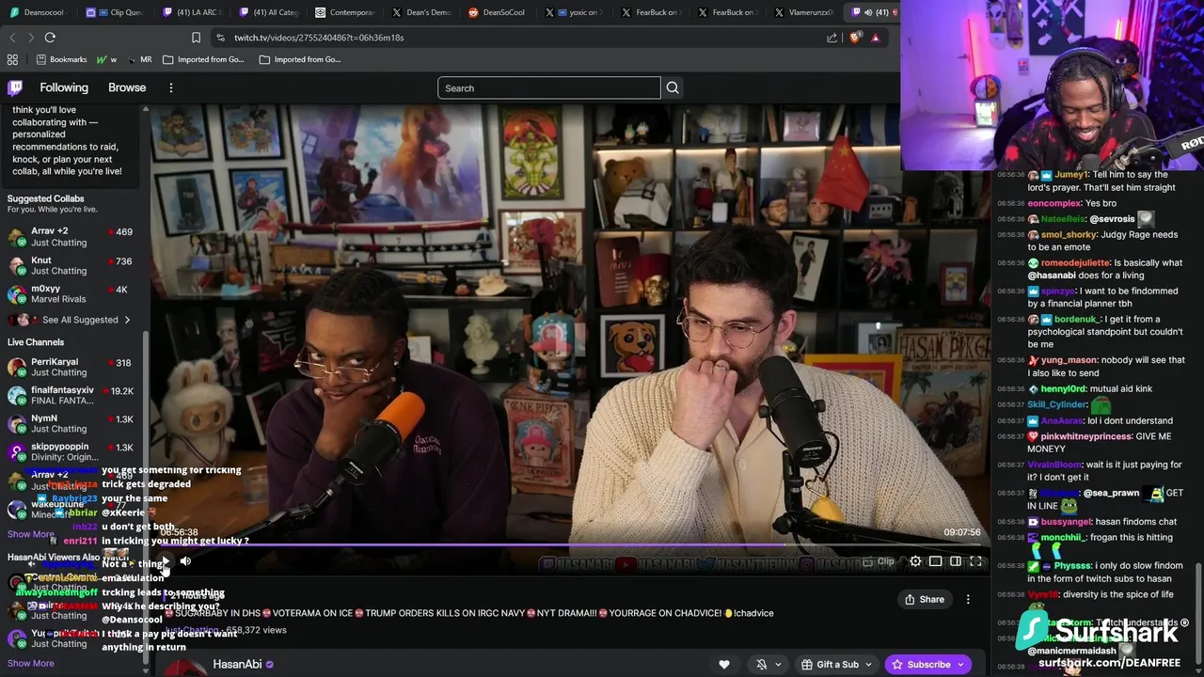Image resolution: width=1204 pixels, height=677 pixels.
Task: Open Brave Shields lion icon
Action: (854, 38)
